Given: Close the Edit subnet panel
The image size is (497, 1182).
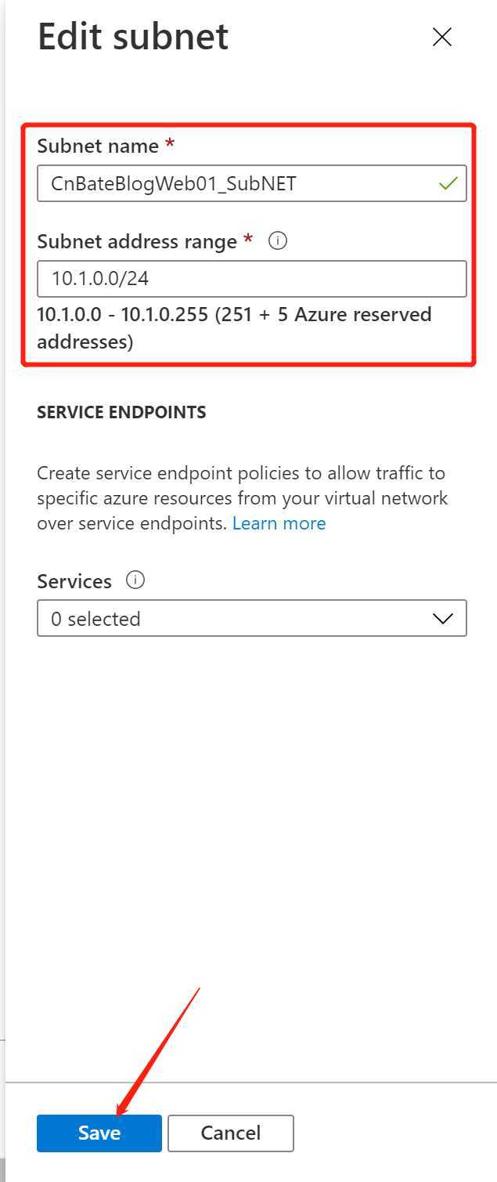Looking at the screenshot, I should click(x=442, y=37).
